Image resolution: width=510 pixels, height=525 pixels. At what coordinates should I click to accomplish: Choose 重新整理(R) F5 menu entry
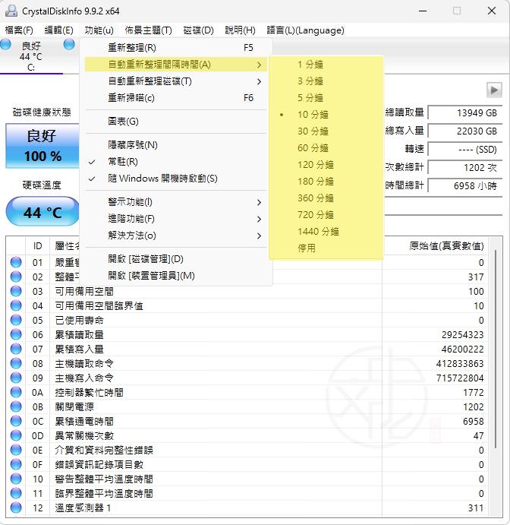click(176, 48)
